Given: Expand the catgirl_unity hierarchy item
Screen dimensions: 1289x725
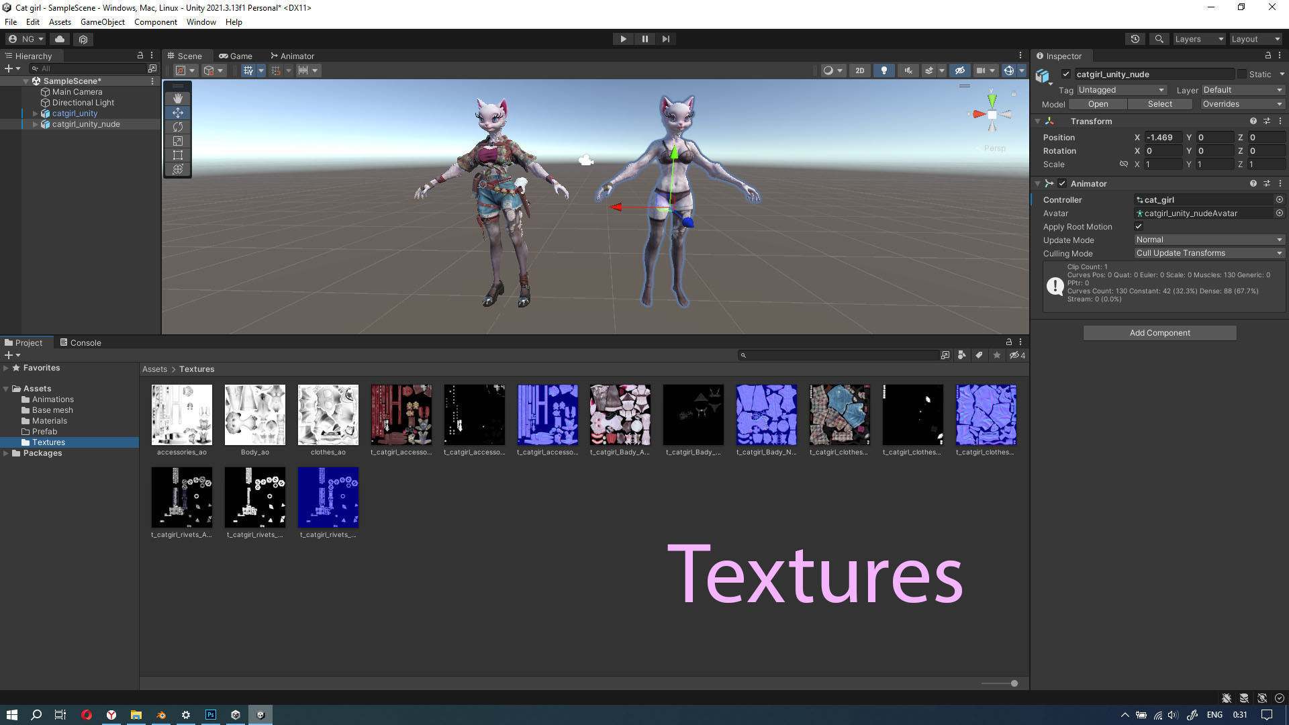Looking at the screenshot, I should (35, 113).
